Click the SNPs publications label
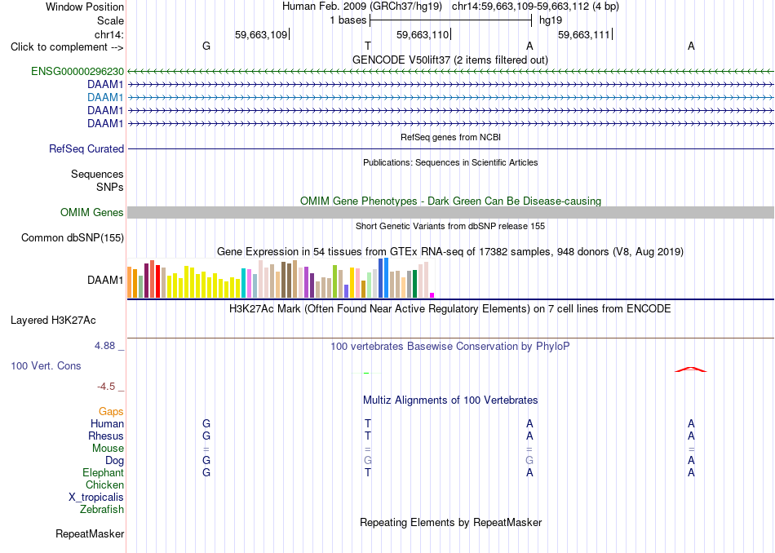 (110, 188)
